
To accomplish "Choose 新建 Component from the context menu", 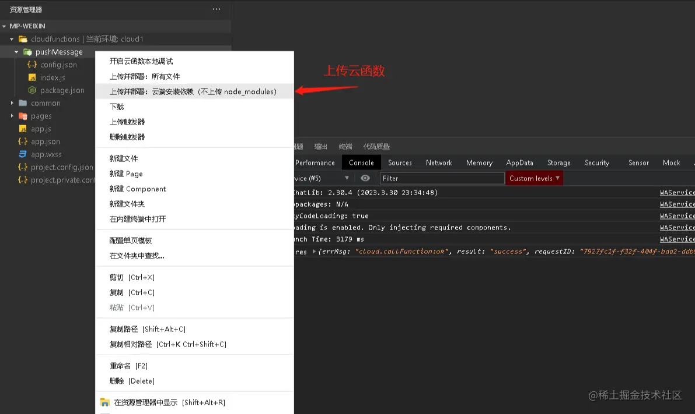I will pos(194,189).
